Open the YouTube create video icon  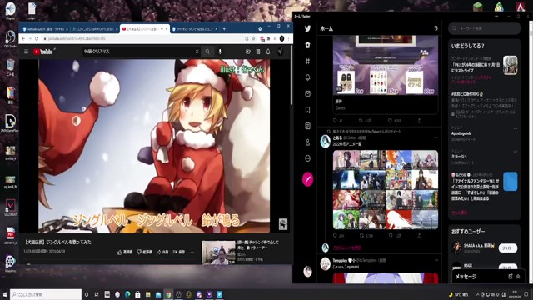click(248, 52)
